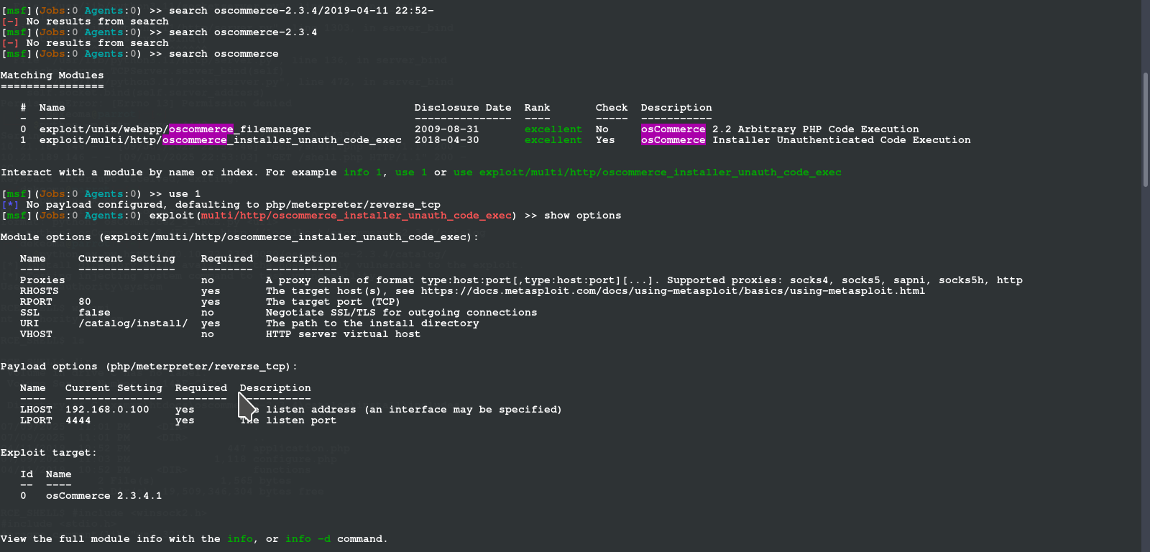Viewport: 1150px width, 552px height.
Task: Click 'Installer Unauthenticated Code Execution' description
Action: click(x=842, y=140)
